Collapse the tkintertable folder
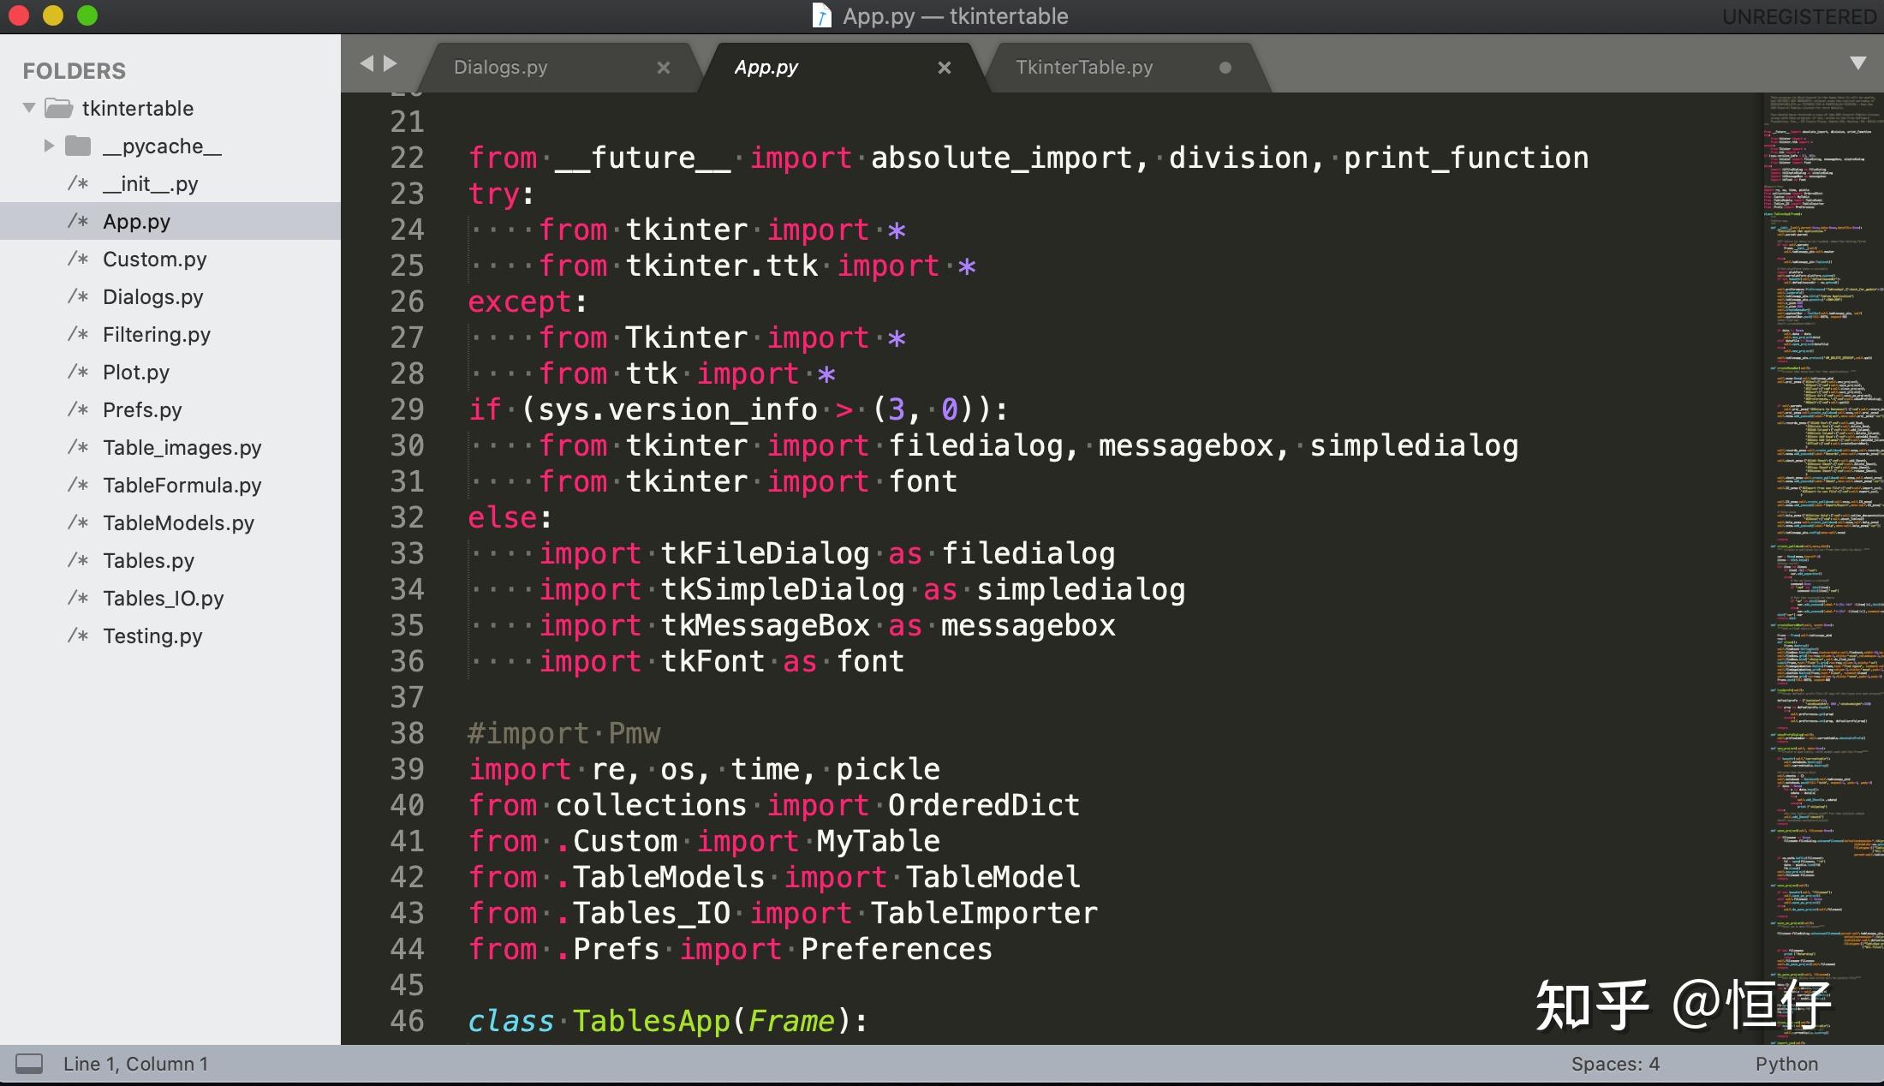The height and width of the screenshot is (1086, 1884). pyautogui.click(x=29, y=108)
